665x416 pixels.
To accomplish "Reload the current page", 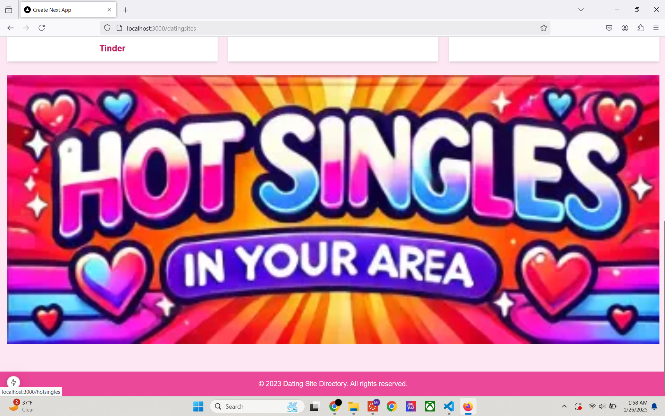I will coord(42,28).
